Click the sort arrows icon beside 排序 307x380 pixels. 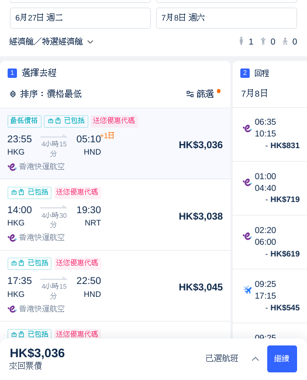13,94
